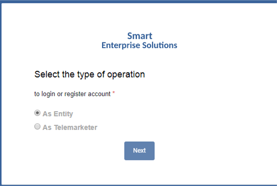The height and width of the screenshot is (186, 277).
Task: Choose the As Telemarketer radio option
Action: 37,127
